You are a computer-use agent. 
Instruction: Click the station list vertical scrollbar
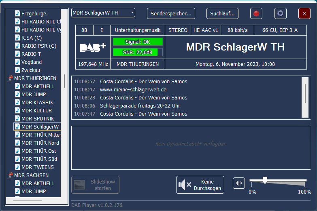click(64, 81)
